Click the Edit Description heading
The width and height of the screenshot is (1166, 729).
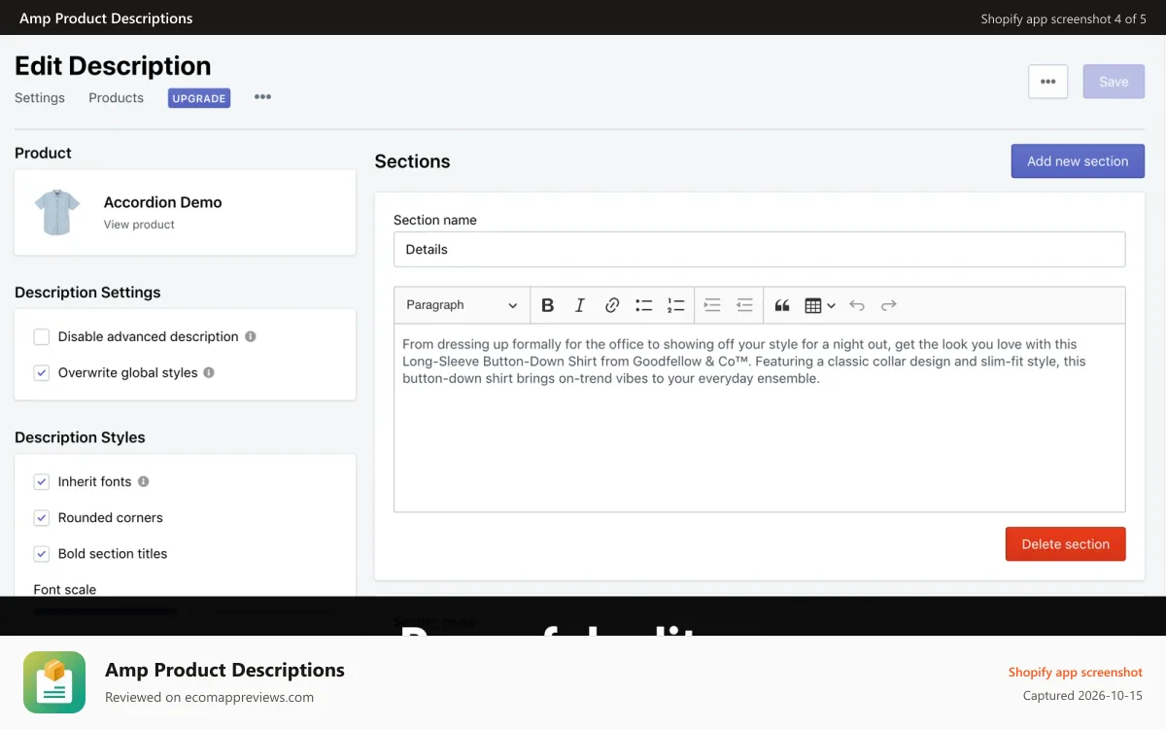tap(113, 65)
